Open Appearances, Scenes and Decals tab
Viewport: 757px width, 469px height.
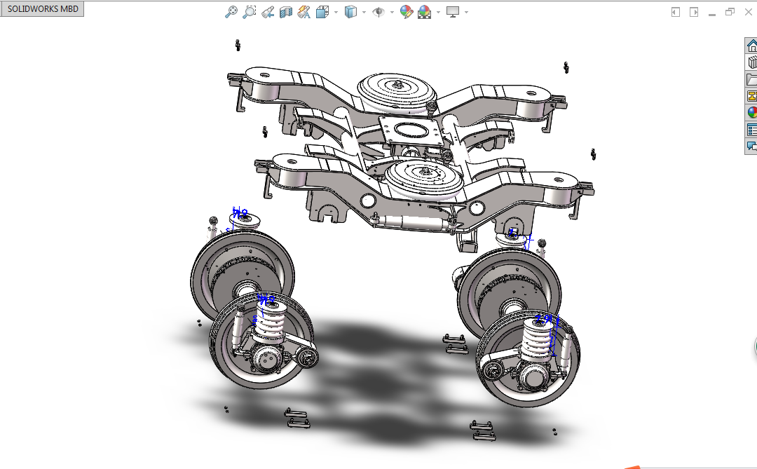751,112
